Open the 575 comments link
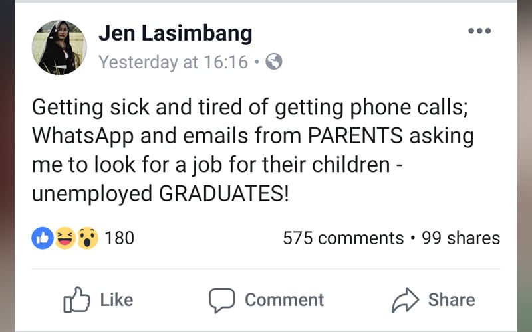 click(x=343, y=238)
